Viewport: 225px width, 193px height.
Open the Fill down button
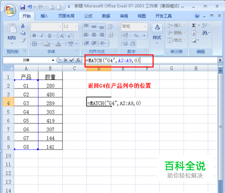194,33
